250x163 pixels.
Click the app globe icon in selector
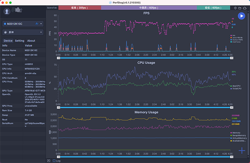point(5,32)
